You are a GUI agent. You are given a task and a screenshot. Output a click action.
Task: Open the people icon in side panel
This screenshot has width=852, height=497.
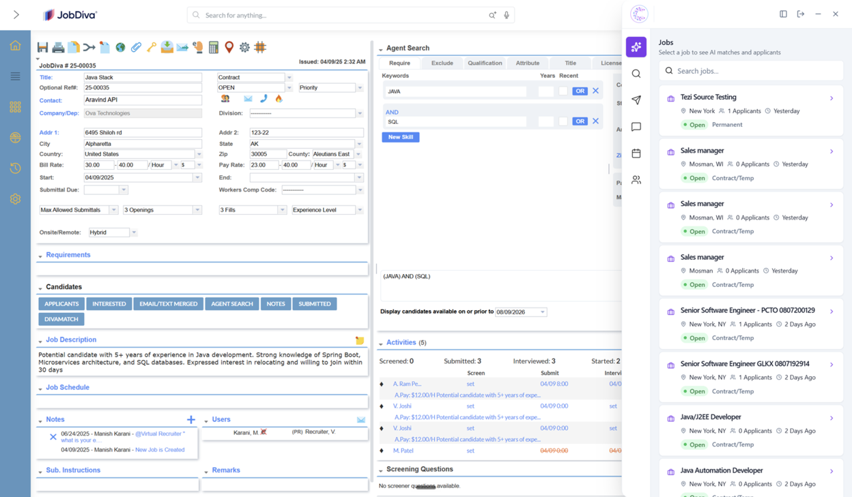point(636,180)
